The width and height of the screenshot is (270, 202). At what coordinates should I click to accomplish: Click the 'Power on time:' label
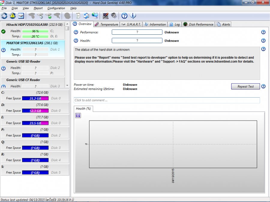(84, 85)
